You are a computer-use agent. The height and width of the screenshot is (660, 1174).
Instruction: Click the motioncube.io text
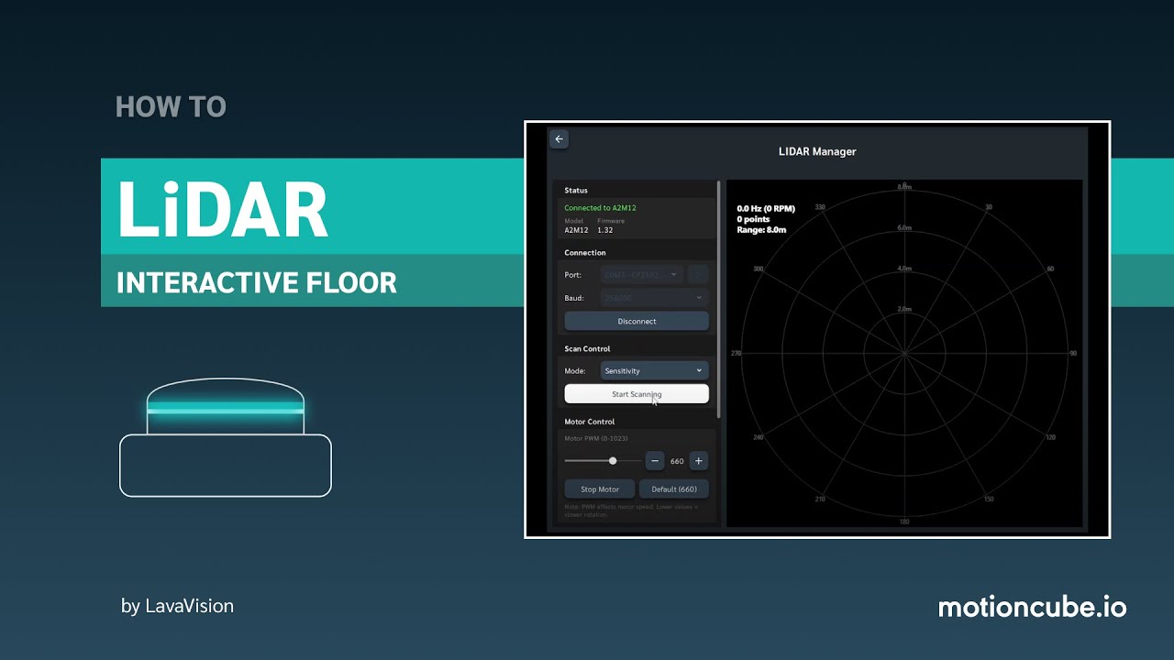[x=1032, y=607]
